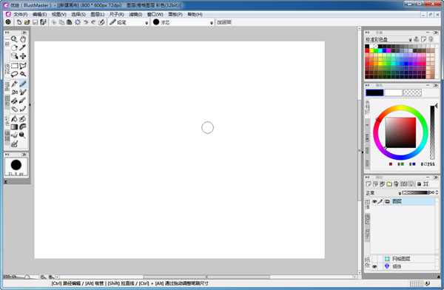Hide the 图层 layer with eye icon
The height and width of the screenshot is (290, 444).
pos(374,201)
